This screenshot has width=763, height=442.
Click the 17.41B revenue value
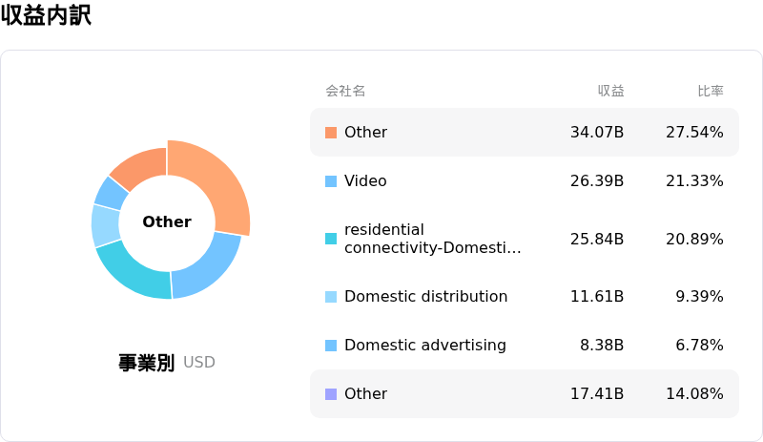pos(597,393)
